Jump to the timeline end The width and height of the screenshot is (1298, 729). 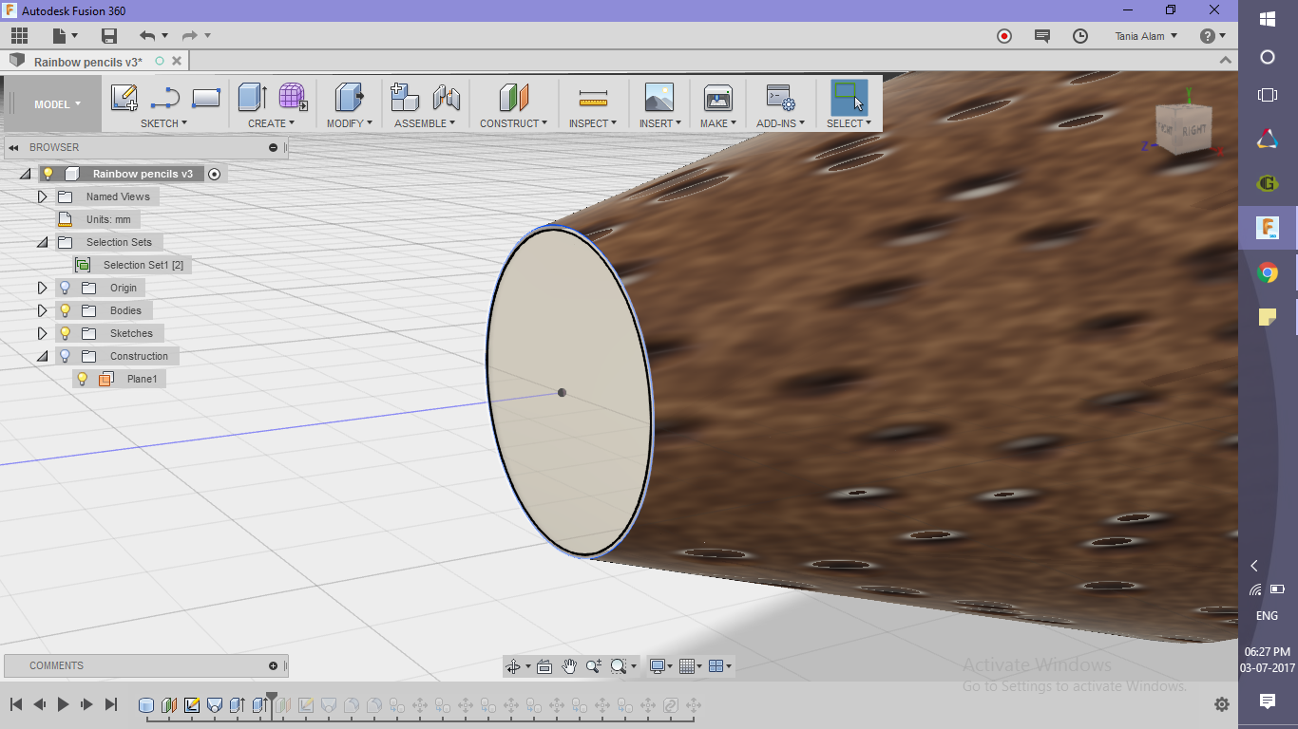111,704
